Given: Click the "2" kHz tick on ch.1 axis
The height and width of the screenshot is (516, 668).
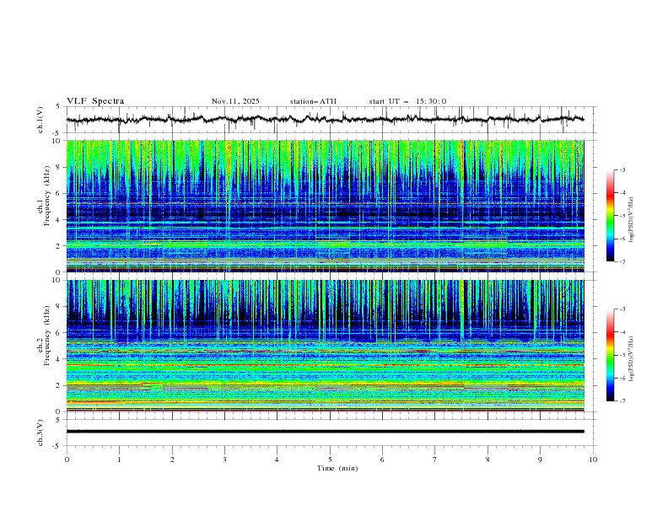Looking at the screenshot, I should 59,245.
